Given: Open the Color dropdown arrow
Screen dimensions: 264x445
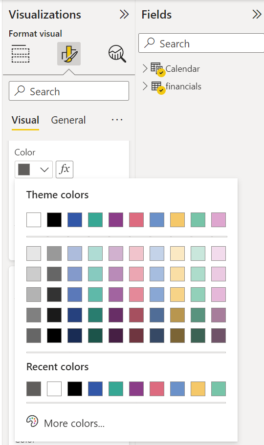Looking at the screenshot, I should [x=44, y=170].
